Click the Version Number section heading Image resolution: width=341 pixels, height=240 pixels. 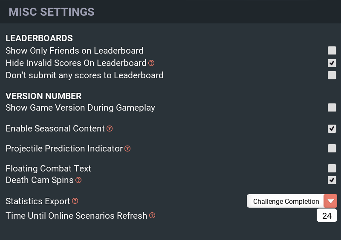[43, 96]
